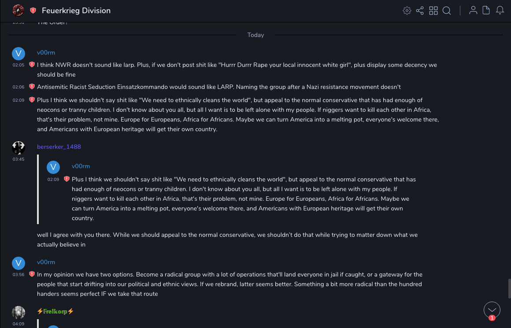Click the blue V avatar beside the 03:56 message
Viewport: 511px width, 328px height.
tap(19, 263)
